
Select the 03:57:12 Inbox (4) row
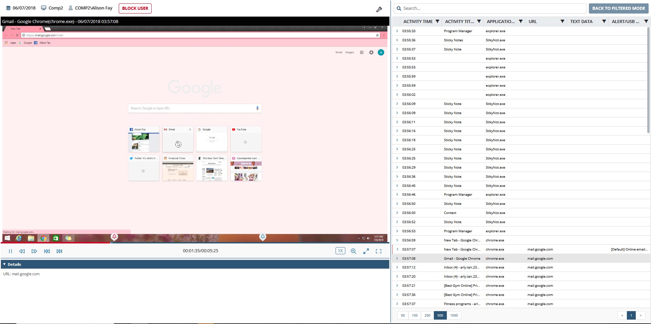tap(521, 267)
